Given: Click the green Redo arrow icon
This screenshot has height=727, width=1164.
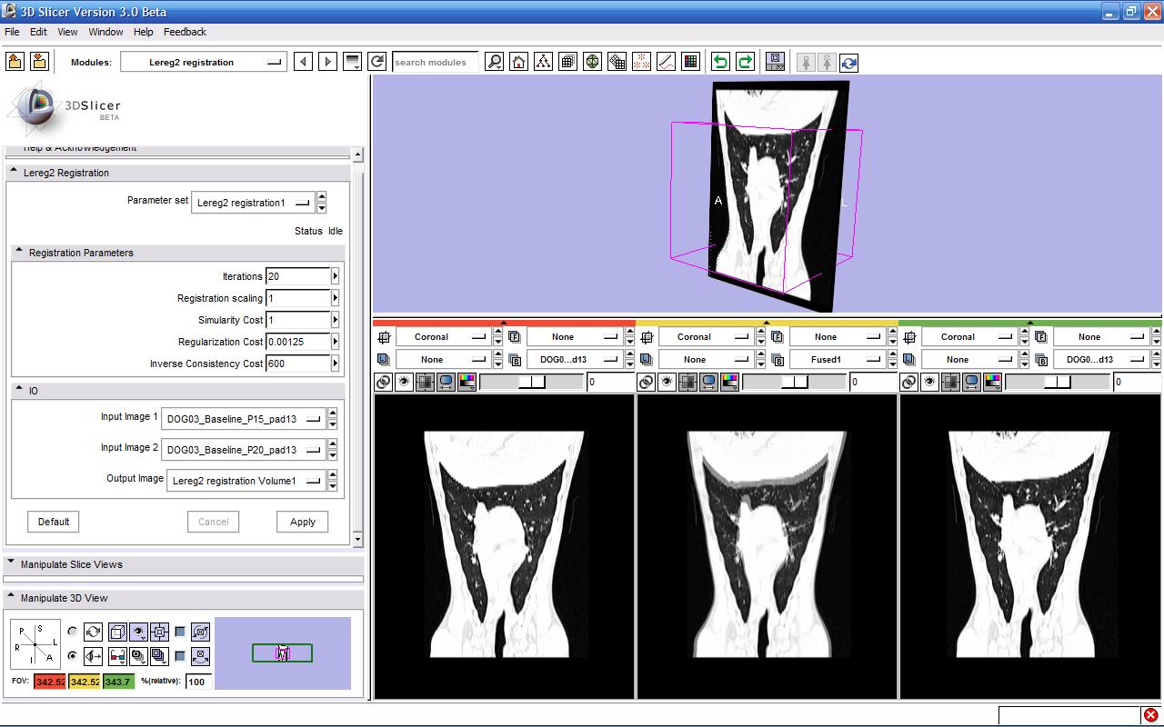Looking at the screenshot, I should pyautogui.click(x=745, y=62).
